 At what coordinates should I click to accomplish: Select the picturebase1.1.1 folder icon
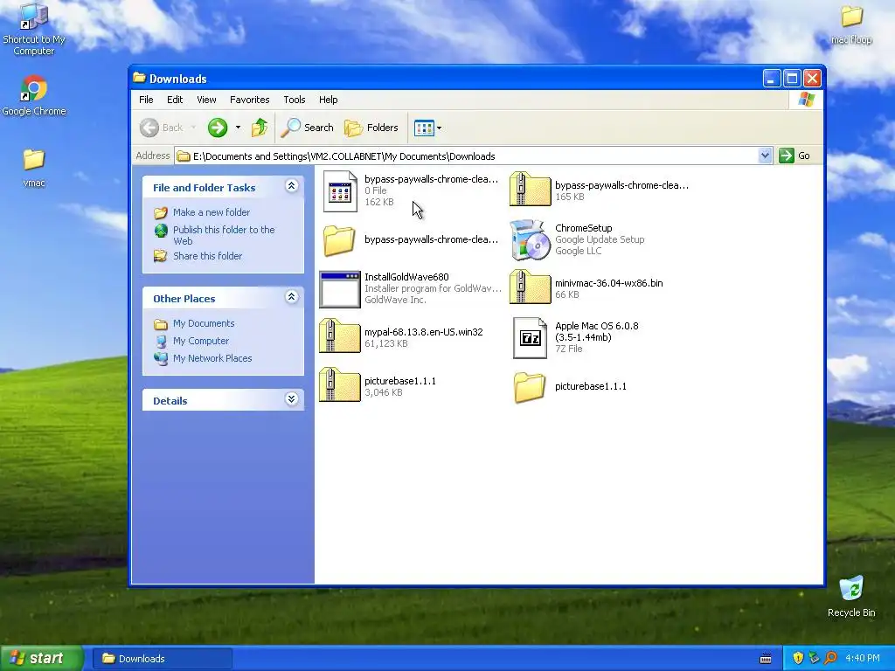coord(529,387)
